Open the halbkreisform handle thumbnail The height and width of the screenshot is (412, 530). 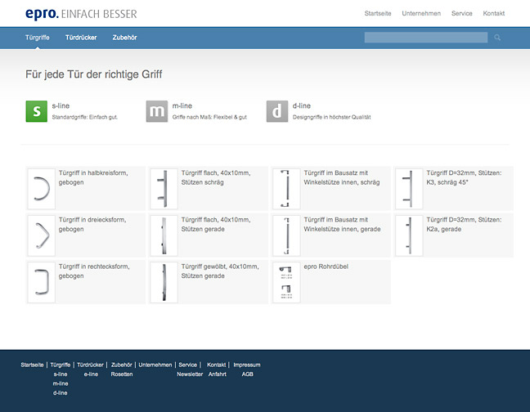(x=41, y=189)
